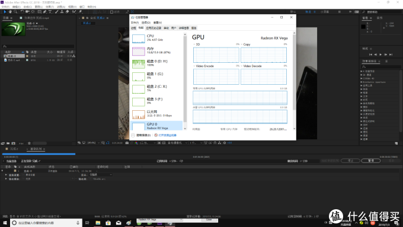The width and height of the screenshot is (403, 227).
Task: Open File menu in Task Manager
Action: [135, 23]
